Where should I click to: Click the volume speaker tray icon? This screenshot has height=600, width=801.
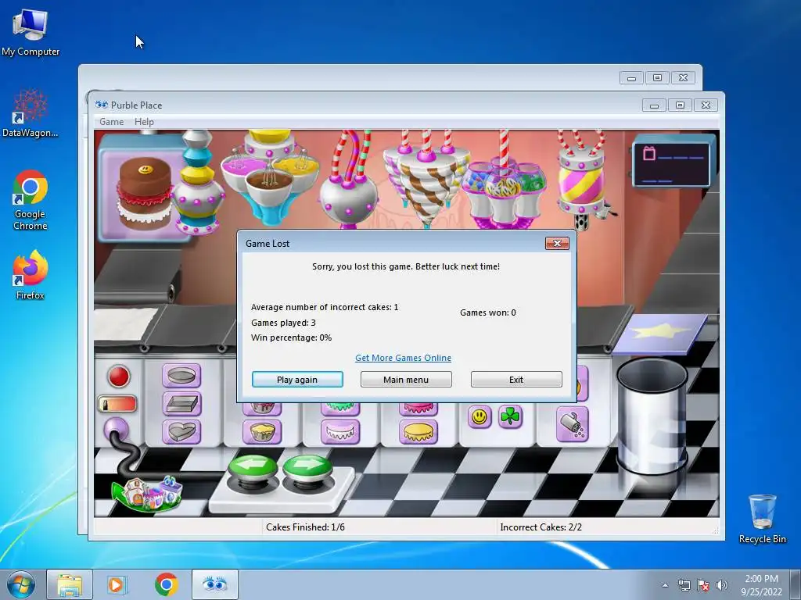[721, 585]
